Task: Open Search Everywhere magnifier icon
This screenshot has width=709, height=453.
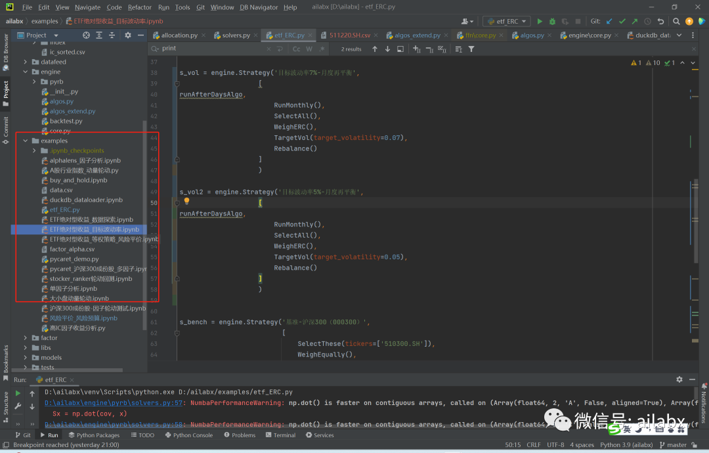Action: [x=676, y=21]
